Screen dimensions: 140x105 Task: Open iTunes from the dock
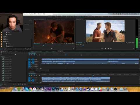[34, 89]
